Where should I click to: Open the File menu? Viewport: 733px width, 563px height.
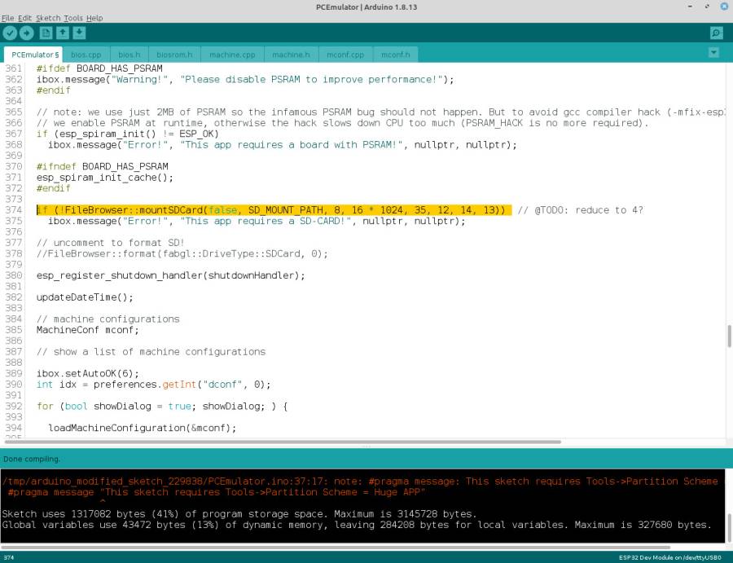click(x=7, y=18)
